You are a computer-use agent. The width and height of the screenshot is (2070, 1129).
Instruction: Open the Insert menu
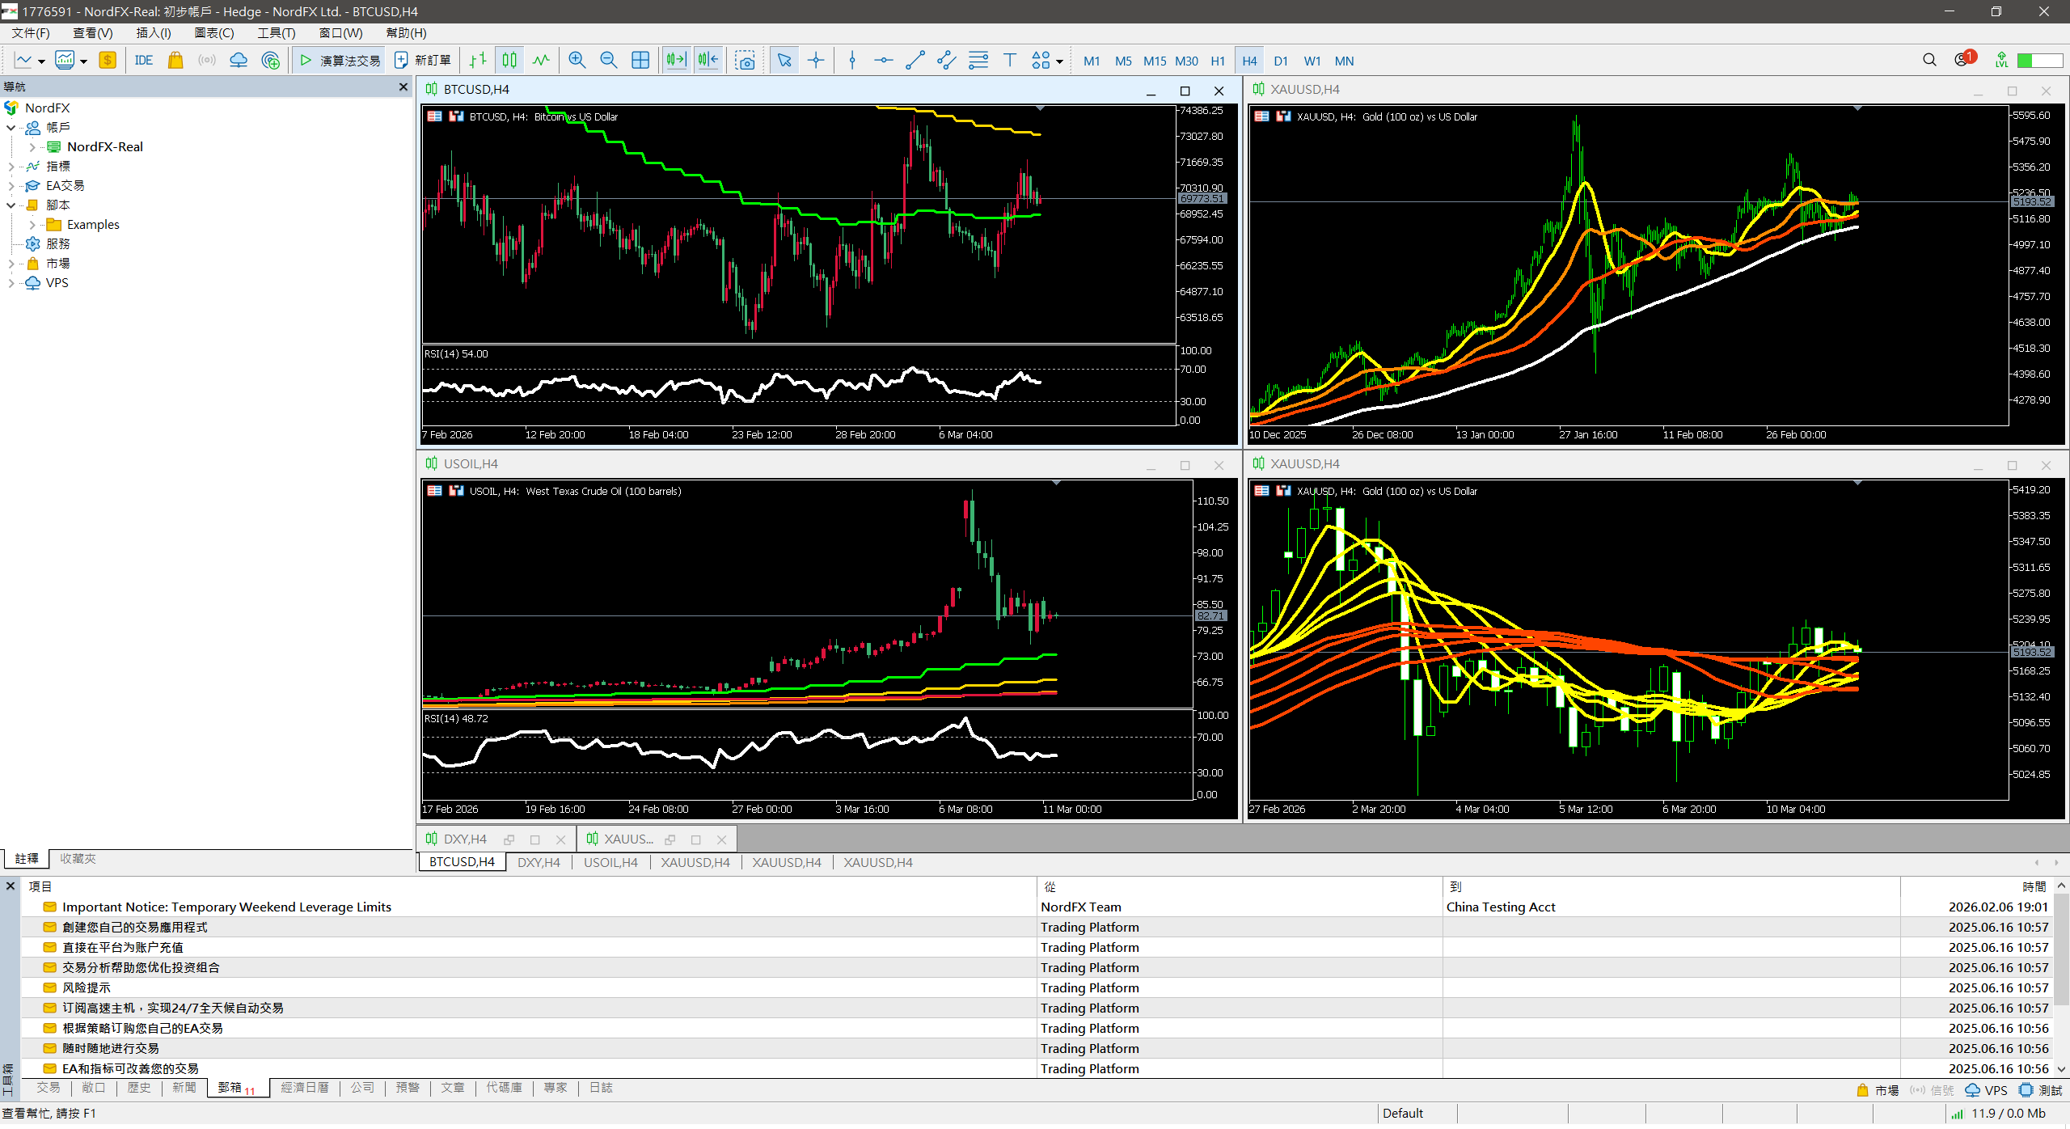click(x=153, y=33)
